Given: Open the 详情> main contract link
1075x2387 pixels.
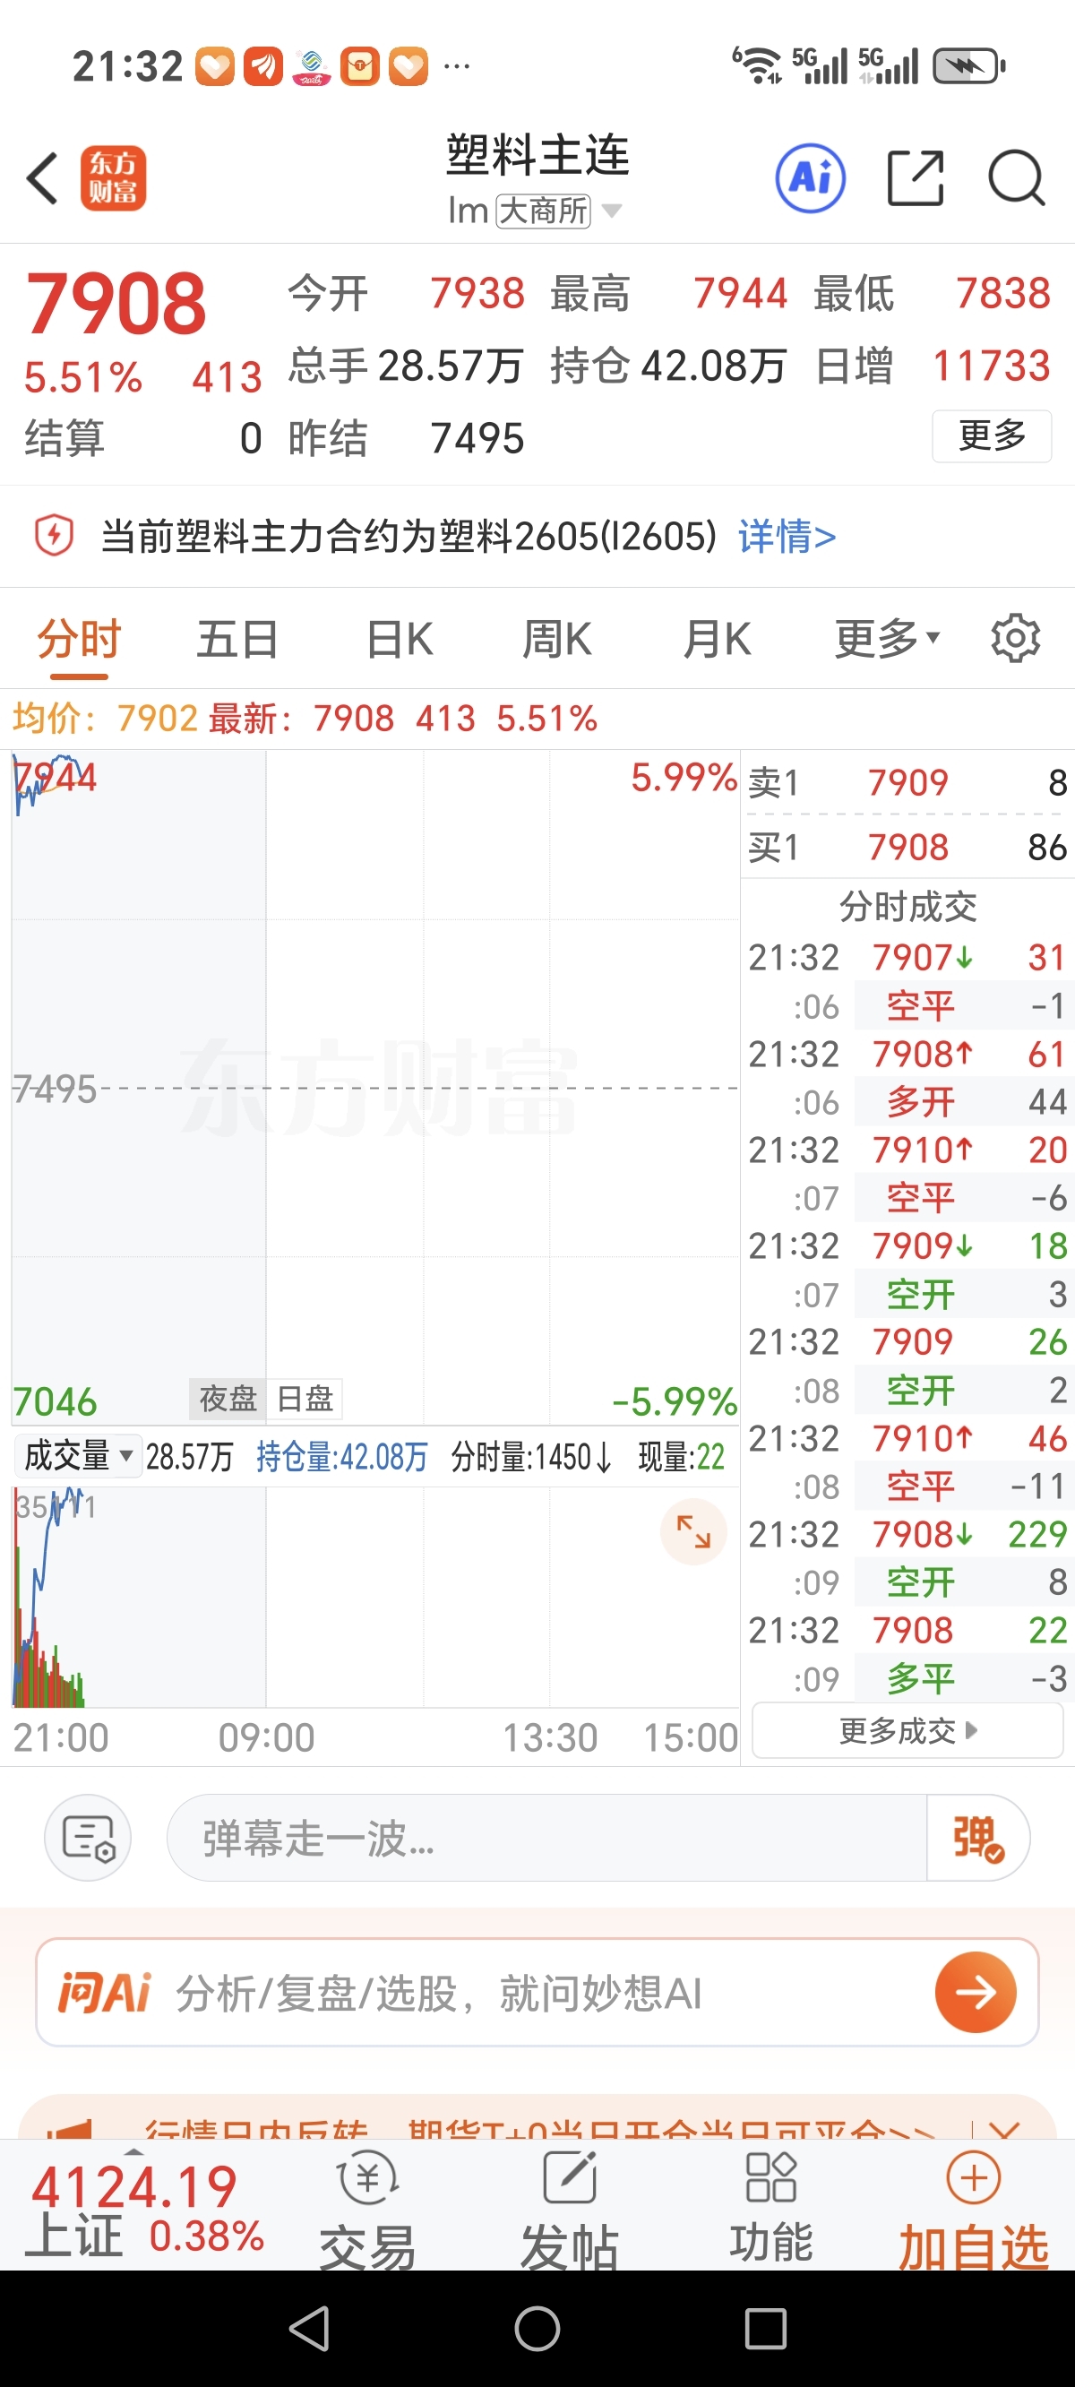Looking at the screenshot, I should pos(786,537).
